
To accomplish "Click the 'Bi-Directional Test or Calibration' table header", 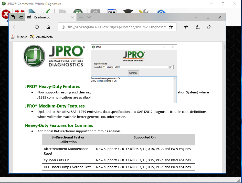I will click(x=68, y=139).
